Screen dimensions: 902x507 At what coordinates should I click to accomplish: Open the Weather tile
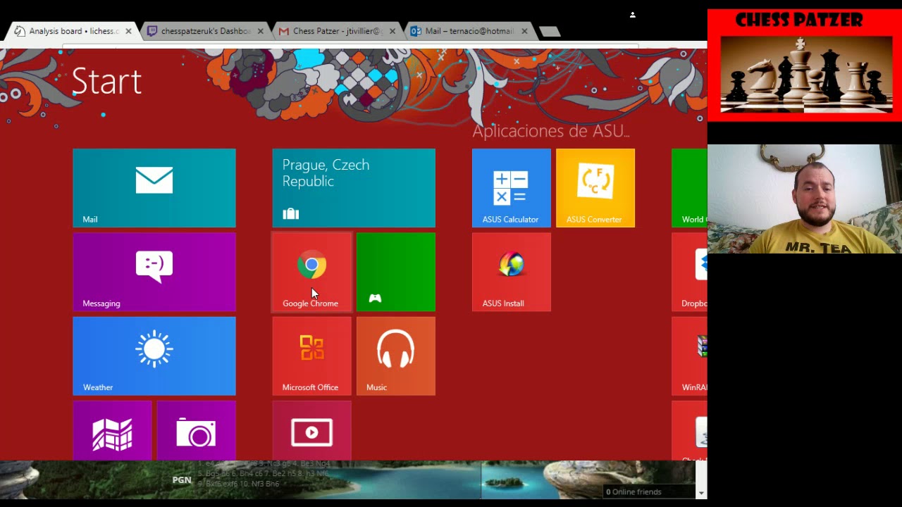154,356
